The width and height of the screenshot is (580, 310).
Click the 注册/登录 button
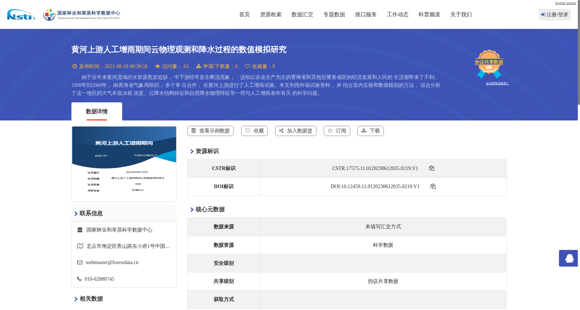tap(555, 14)
